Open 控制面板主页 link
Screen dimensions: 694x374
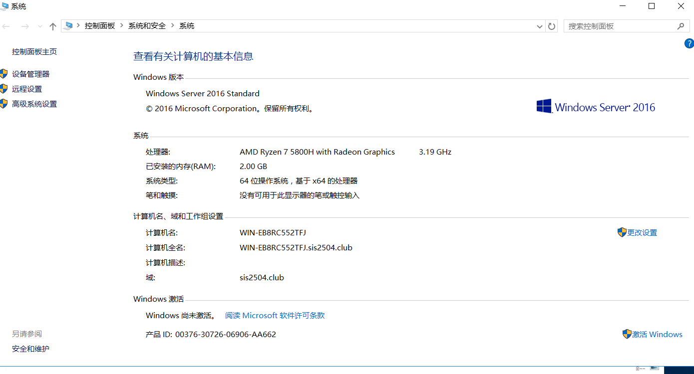point(34,52)
